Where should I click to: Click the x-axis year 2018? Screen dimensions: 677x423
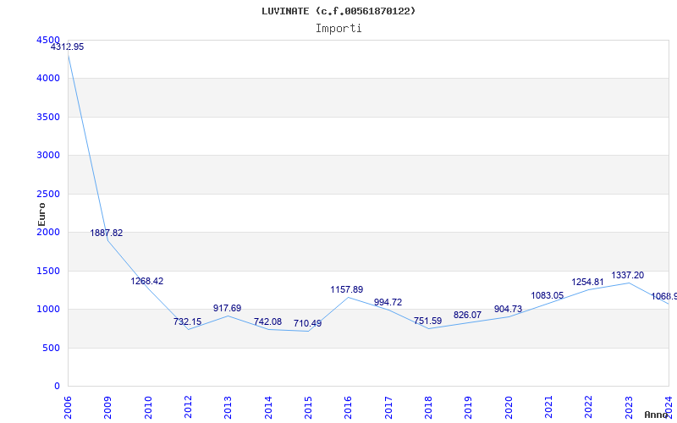click(x=428, y=408)
